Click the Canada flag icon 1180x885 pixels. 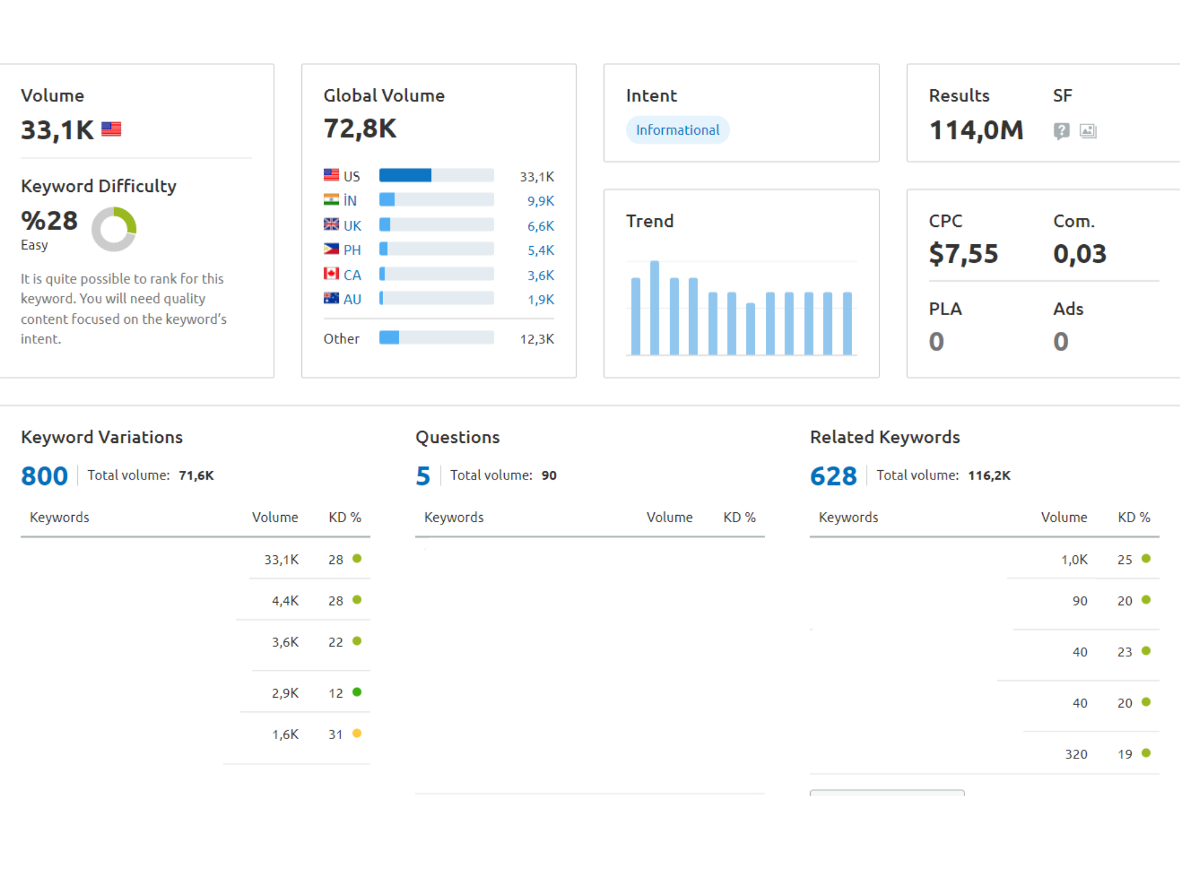(x=331, y=274)
